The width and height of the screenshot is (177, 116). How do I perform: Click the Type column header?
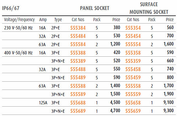tap(58, 20)
